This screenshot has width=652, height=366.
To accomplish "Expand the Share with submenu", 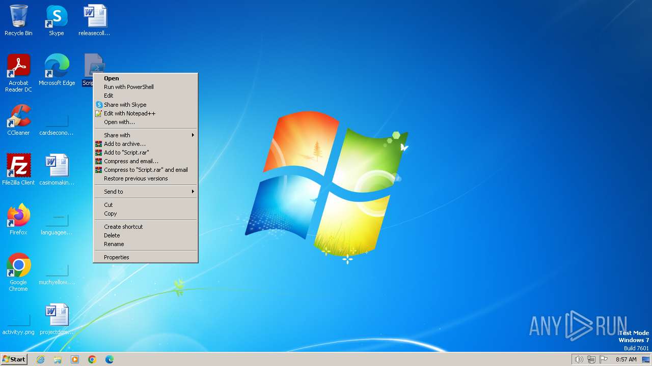I will click(146, 135).
